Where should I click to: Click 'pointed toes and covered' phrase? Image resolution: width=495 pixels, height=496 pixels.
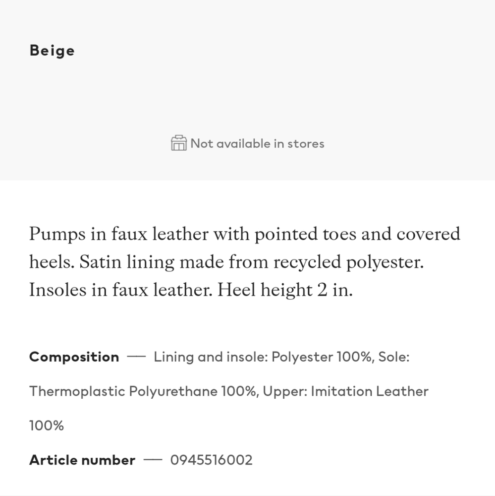358,235
